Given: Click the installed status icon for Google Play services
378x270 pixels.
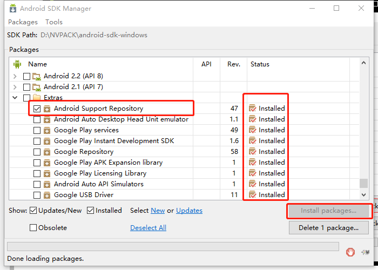Looking at the screenshot, I should (252, 130).
